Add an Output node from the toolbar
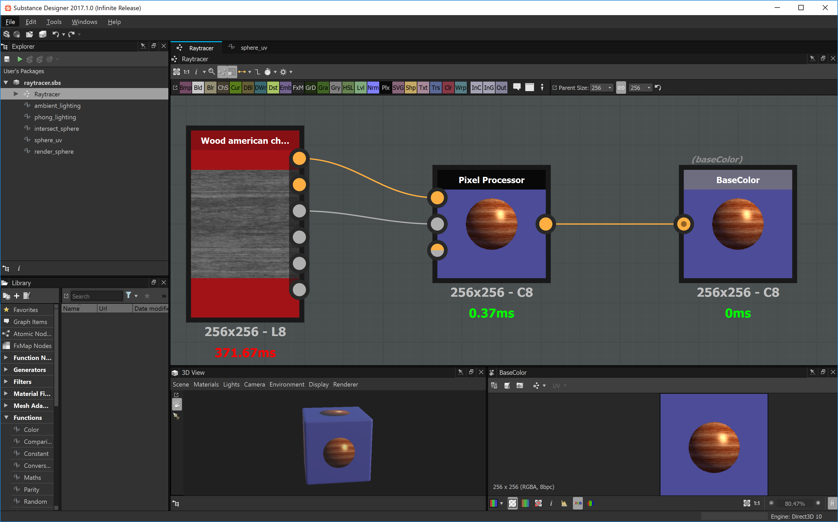The height and width of the screenshot is (522, 838). click(501, 87)
